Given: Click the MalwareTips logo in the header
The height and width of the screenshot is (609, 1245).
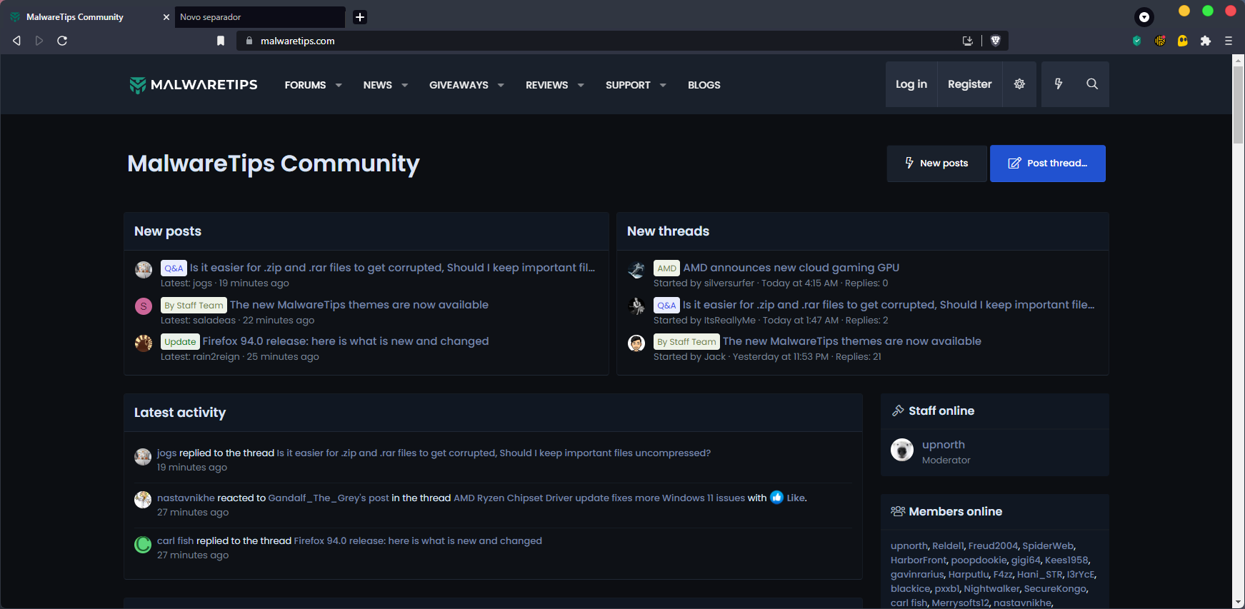Looking at the screenshot, I should pos(194,85).
